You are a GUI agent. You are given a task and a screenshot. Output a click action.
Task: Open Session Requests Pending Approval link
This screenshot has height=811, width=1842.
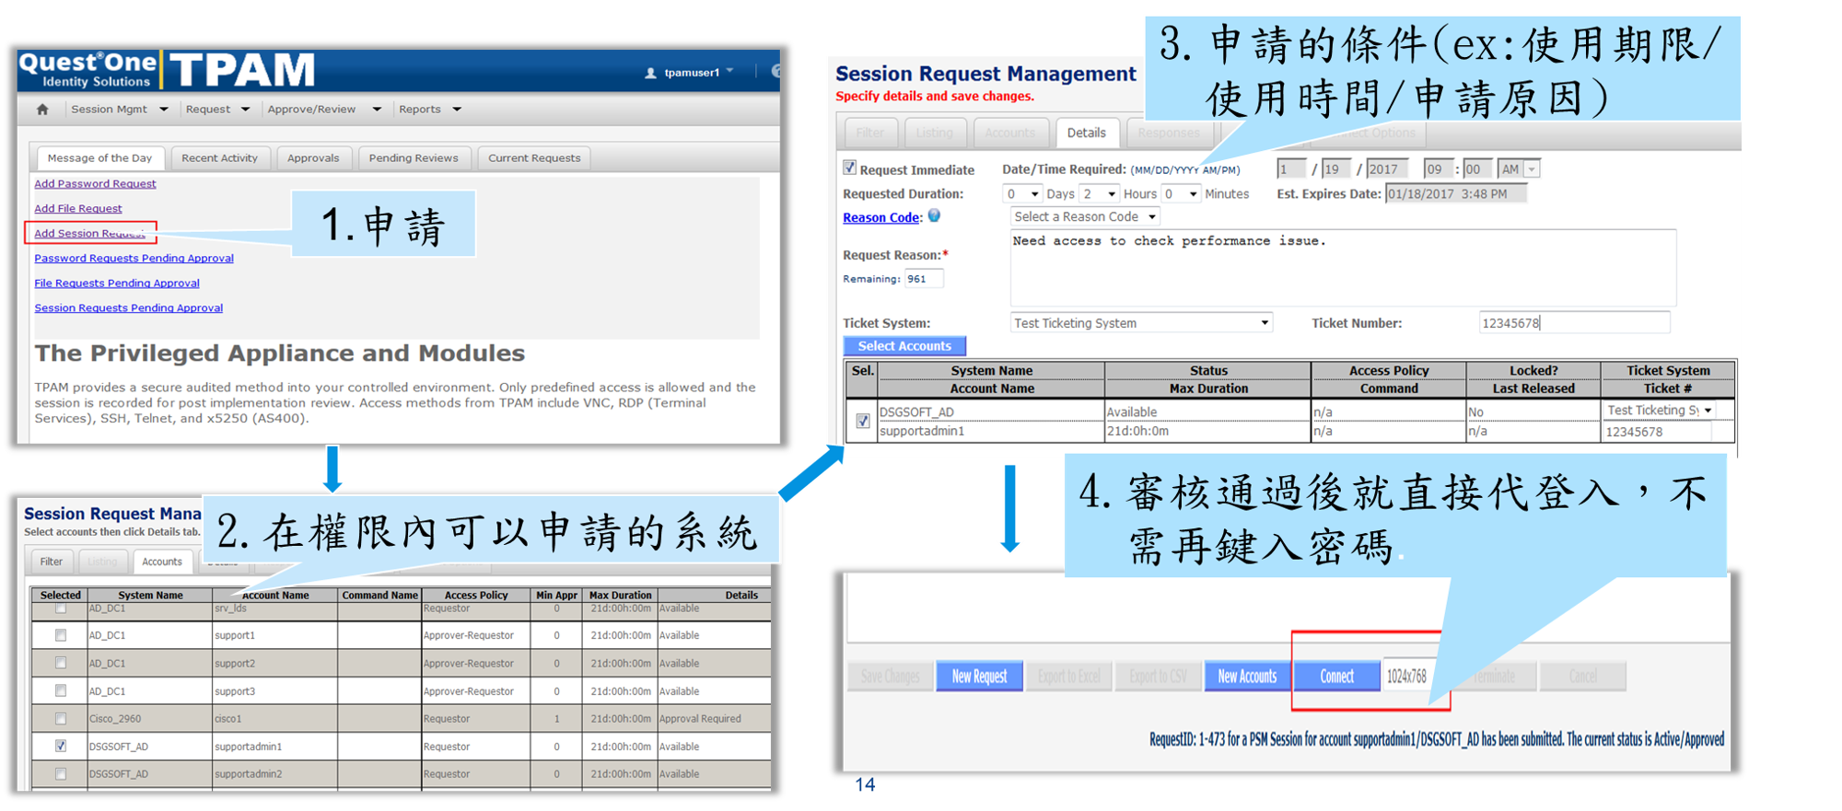[129, 308]
